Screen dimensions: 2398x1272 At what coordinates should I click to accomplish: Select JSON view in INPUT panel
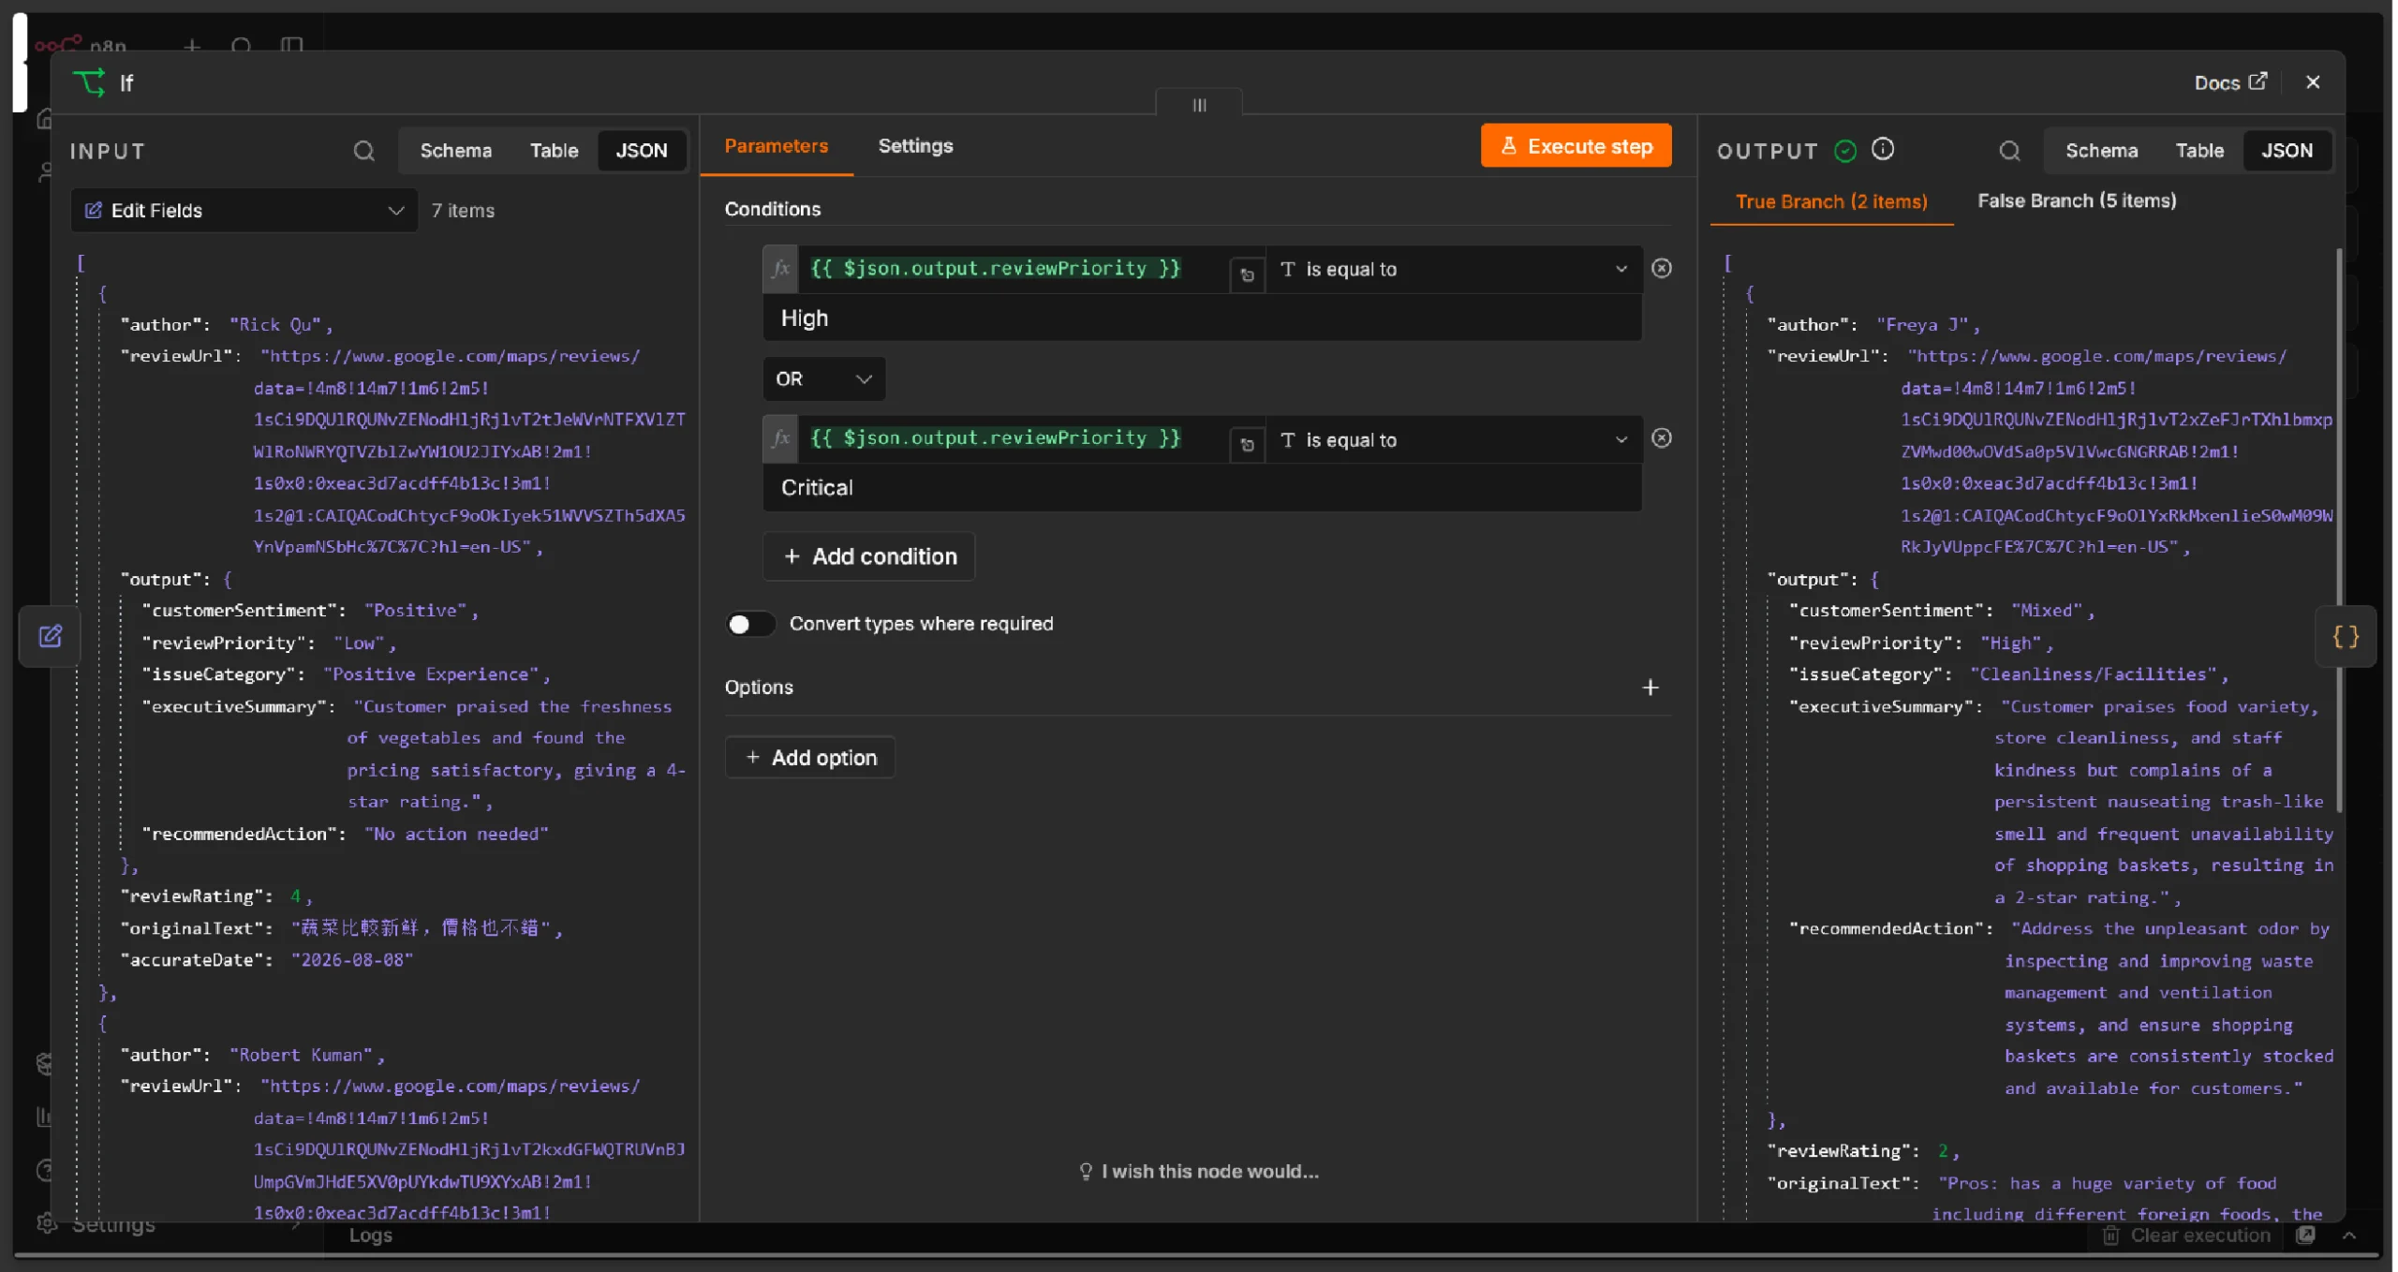642,151
